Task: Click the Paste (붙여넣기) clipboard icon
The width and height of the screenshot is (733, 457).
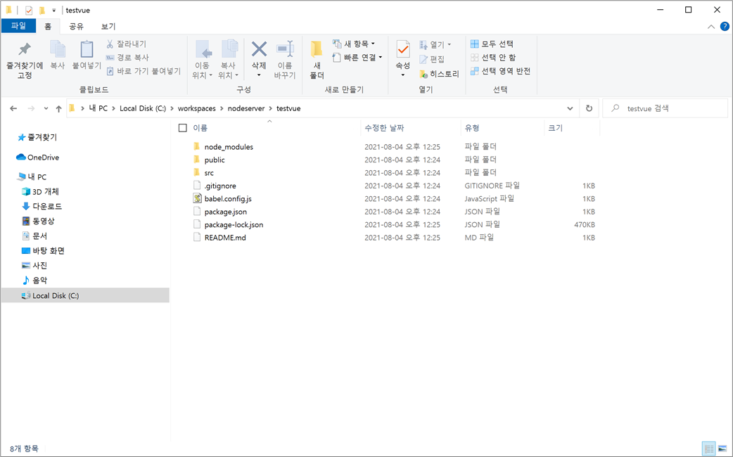Action: click(x=87, y=49)
